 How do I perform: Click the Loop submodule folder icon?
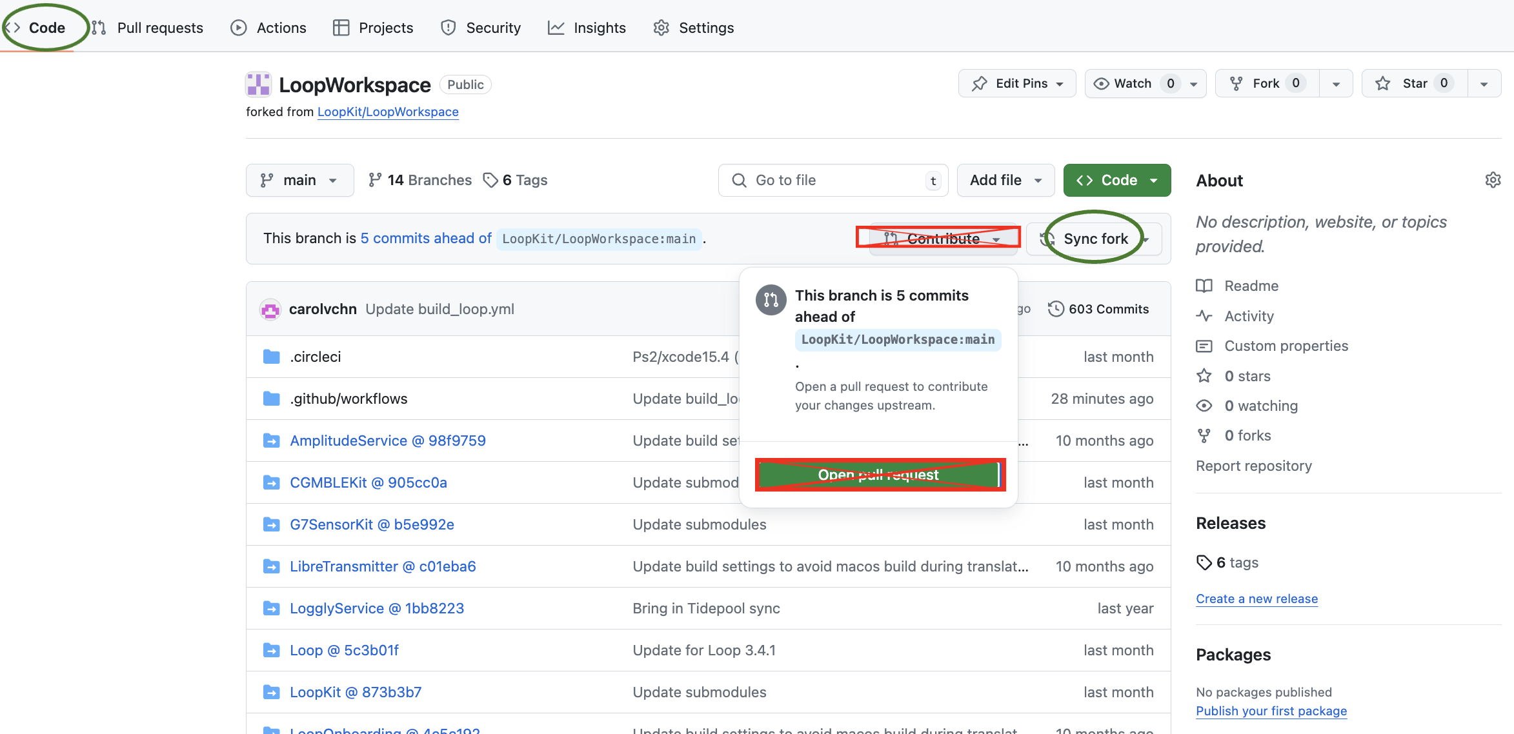tap(272, 650)
